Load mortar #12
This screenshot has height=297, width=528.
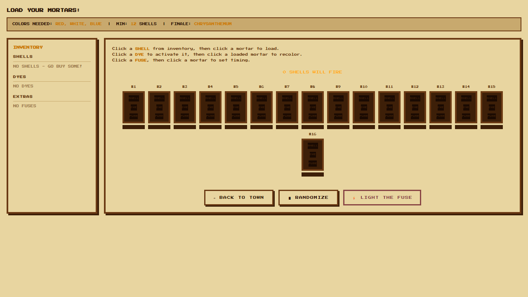tap(415, 107)
